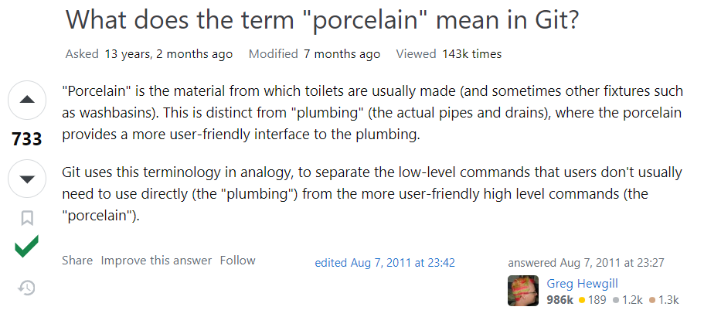Upvote the answer with the up arrow
Image resolution: width=704 pixels, height=317 pixels.
click(27, 101)
